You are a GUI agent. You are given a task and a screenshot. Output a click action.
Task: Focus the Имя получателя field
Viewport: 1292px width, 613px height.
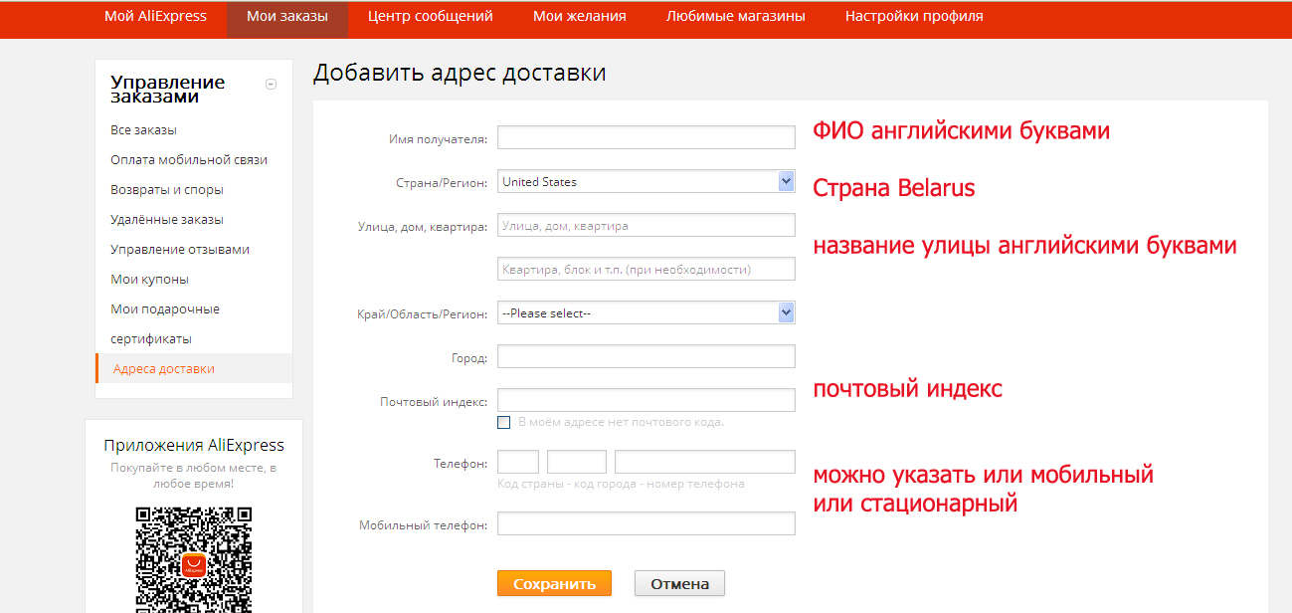pos(646,137)
